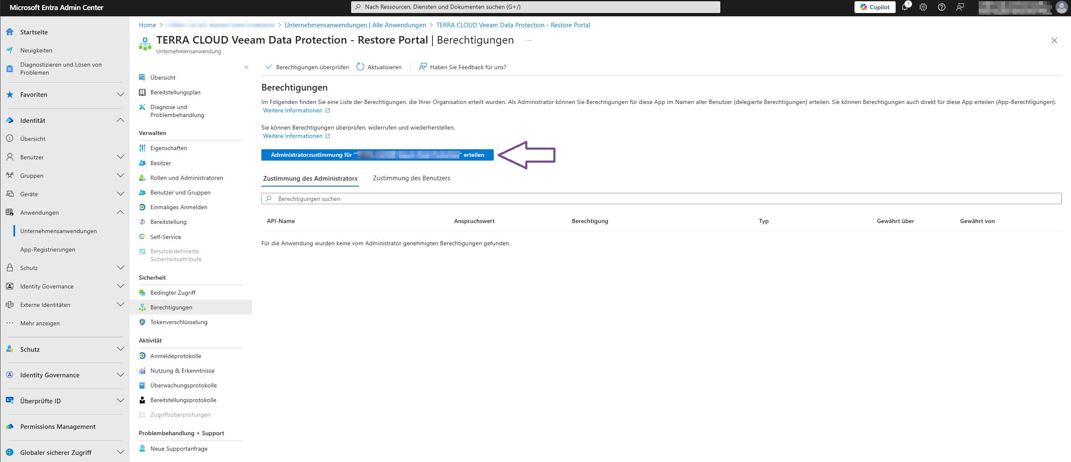Viewport: 1071px width, 462px height.
Task: Open the notifications bell icon
Action: [x=905, y=7]
